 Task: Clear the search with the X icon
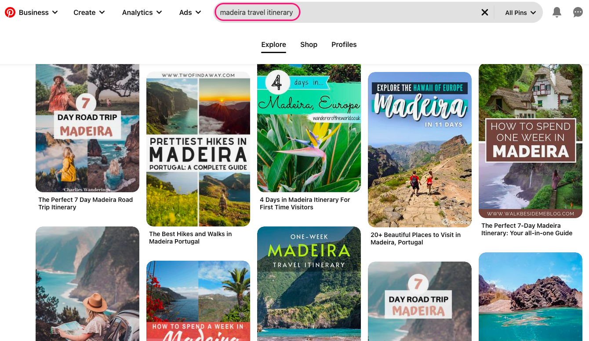(x=485, y=12)
